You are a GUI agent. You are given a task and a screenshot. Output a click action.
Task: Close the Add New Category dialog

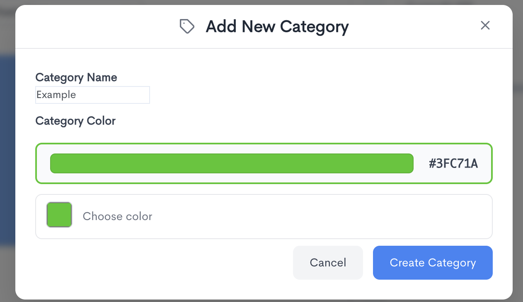(x=485, y=26)
